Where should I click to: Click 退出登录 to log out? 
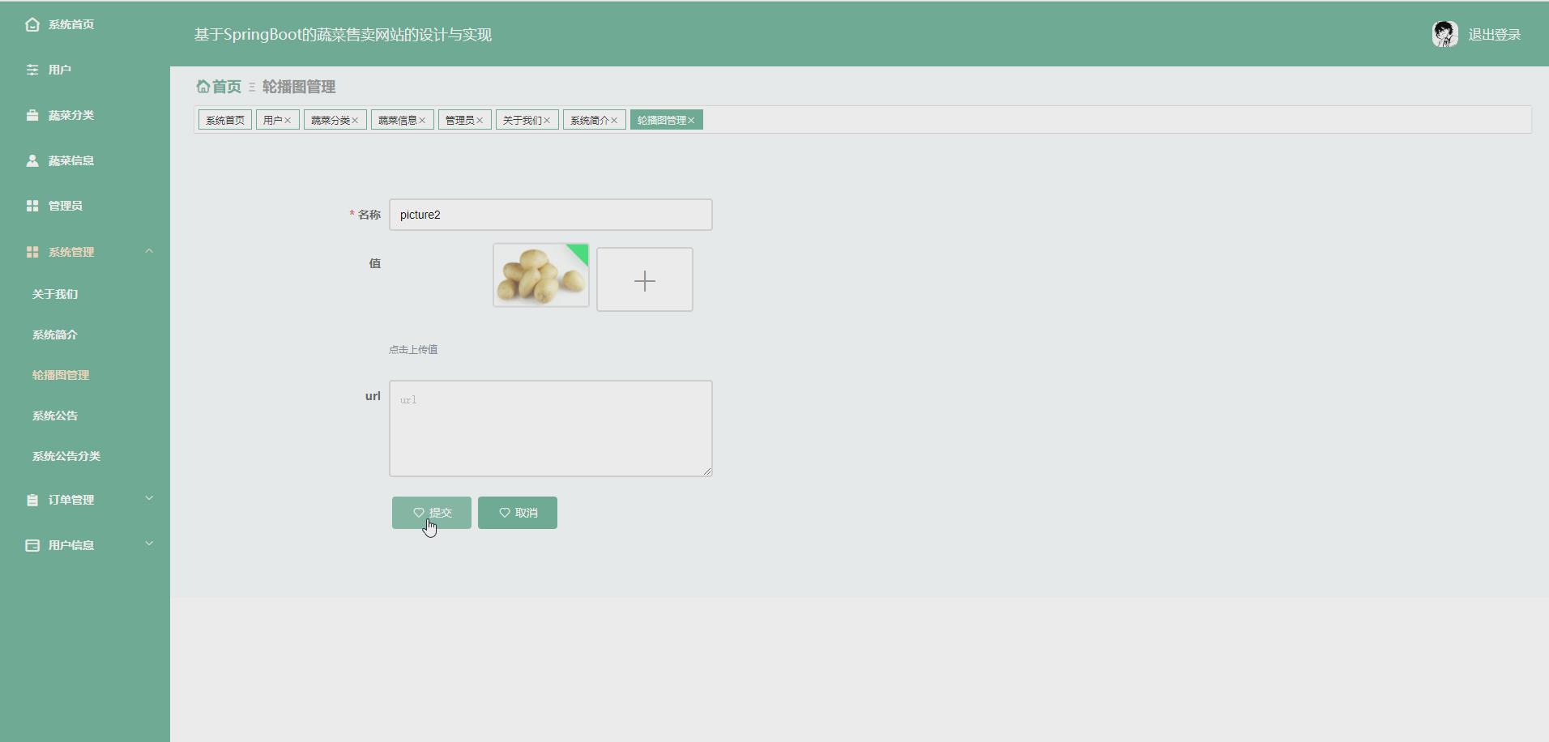click(x=1495, y=34)
